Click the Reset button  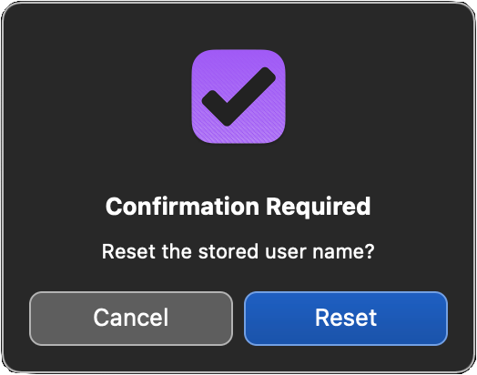coord(346,319)
